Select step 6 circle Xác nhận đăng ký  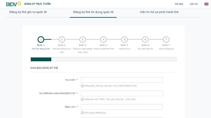tap(145, 40)
